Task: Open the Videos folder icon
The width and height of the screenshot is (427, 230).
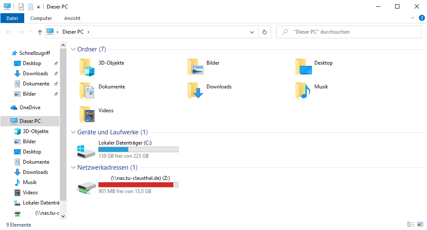Action: click(x=87, y=114)
